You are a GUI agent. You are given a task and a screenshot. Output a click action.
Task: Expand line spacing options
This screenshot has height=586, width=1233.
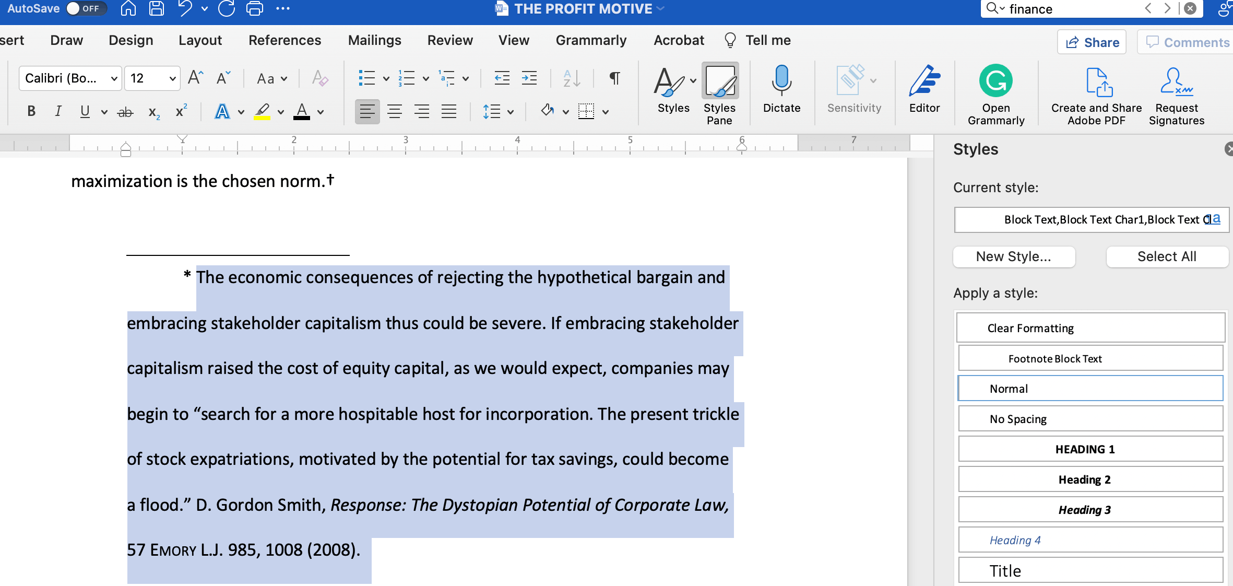(510, 112)
